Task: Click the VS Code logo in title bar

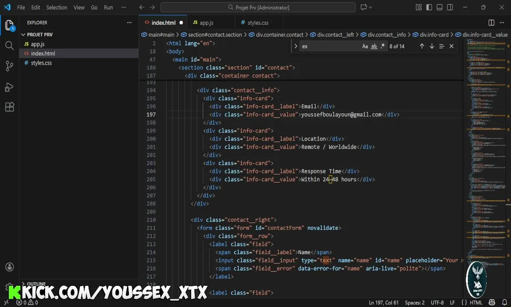Action: click(7, 7)
